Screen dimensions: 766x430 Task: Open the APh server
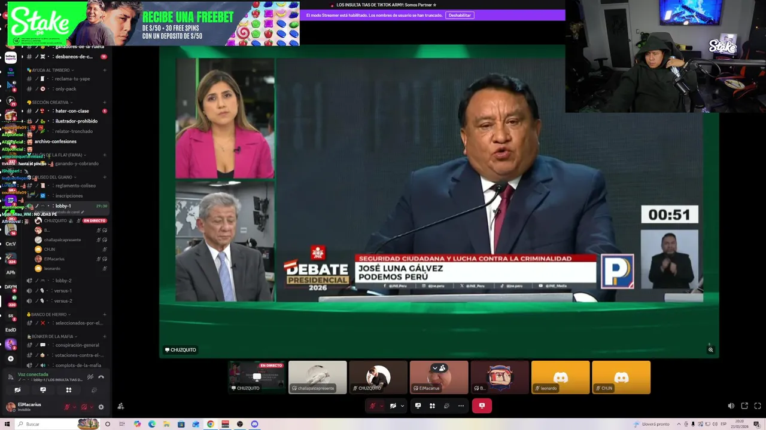[x=10, y=272]
